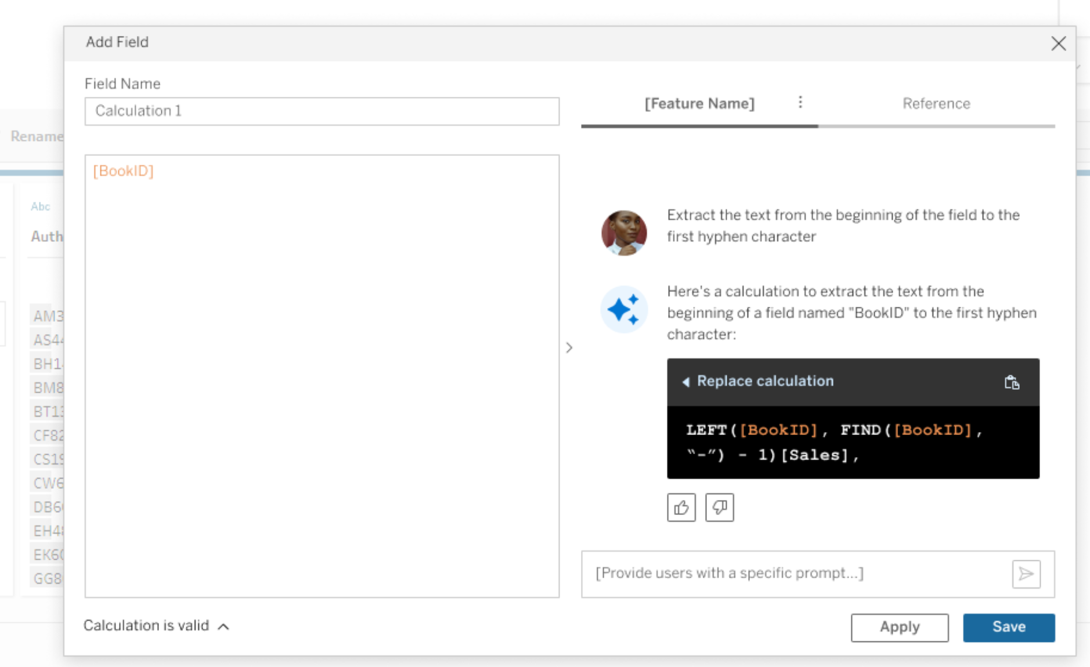Viewport: 1090px width, 667px height.
Task: Apply the calculation
Action: point(898,627)
